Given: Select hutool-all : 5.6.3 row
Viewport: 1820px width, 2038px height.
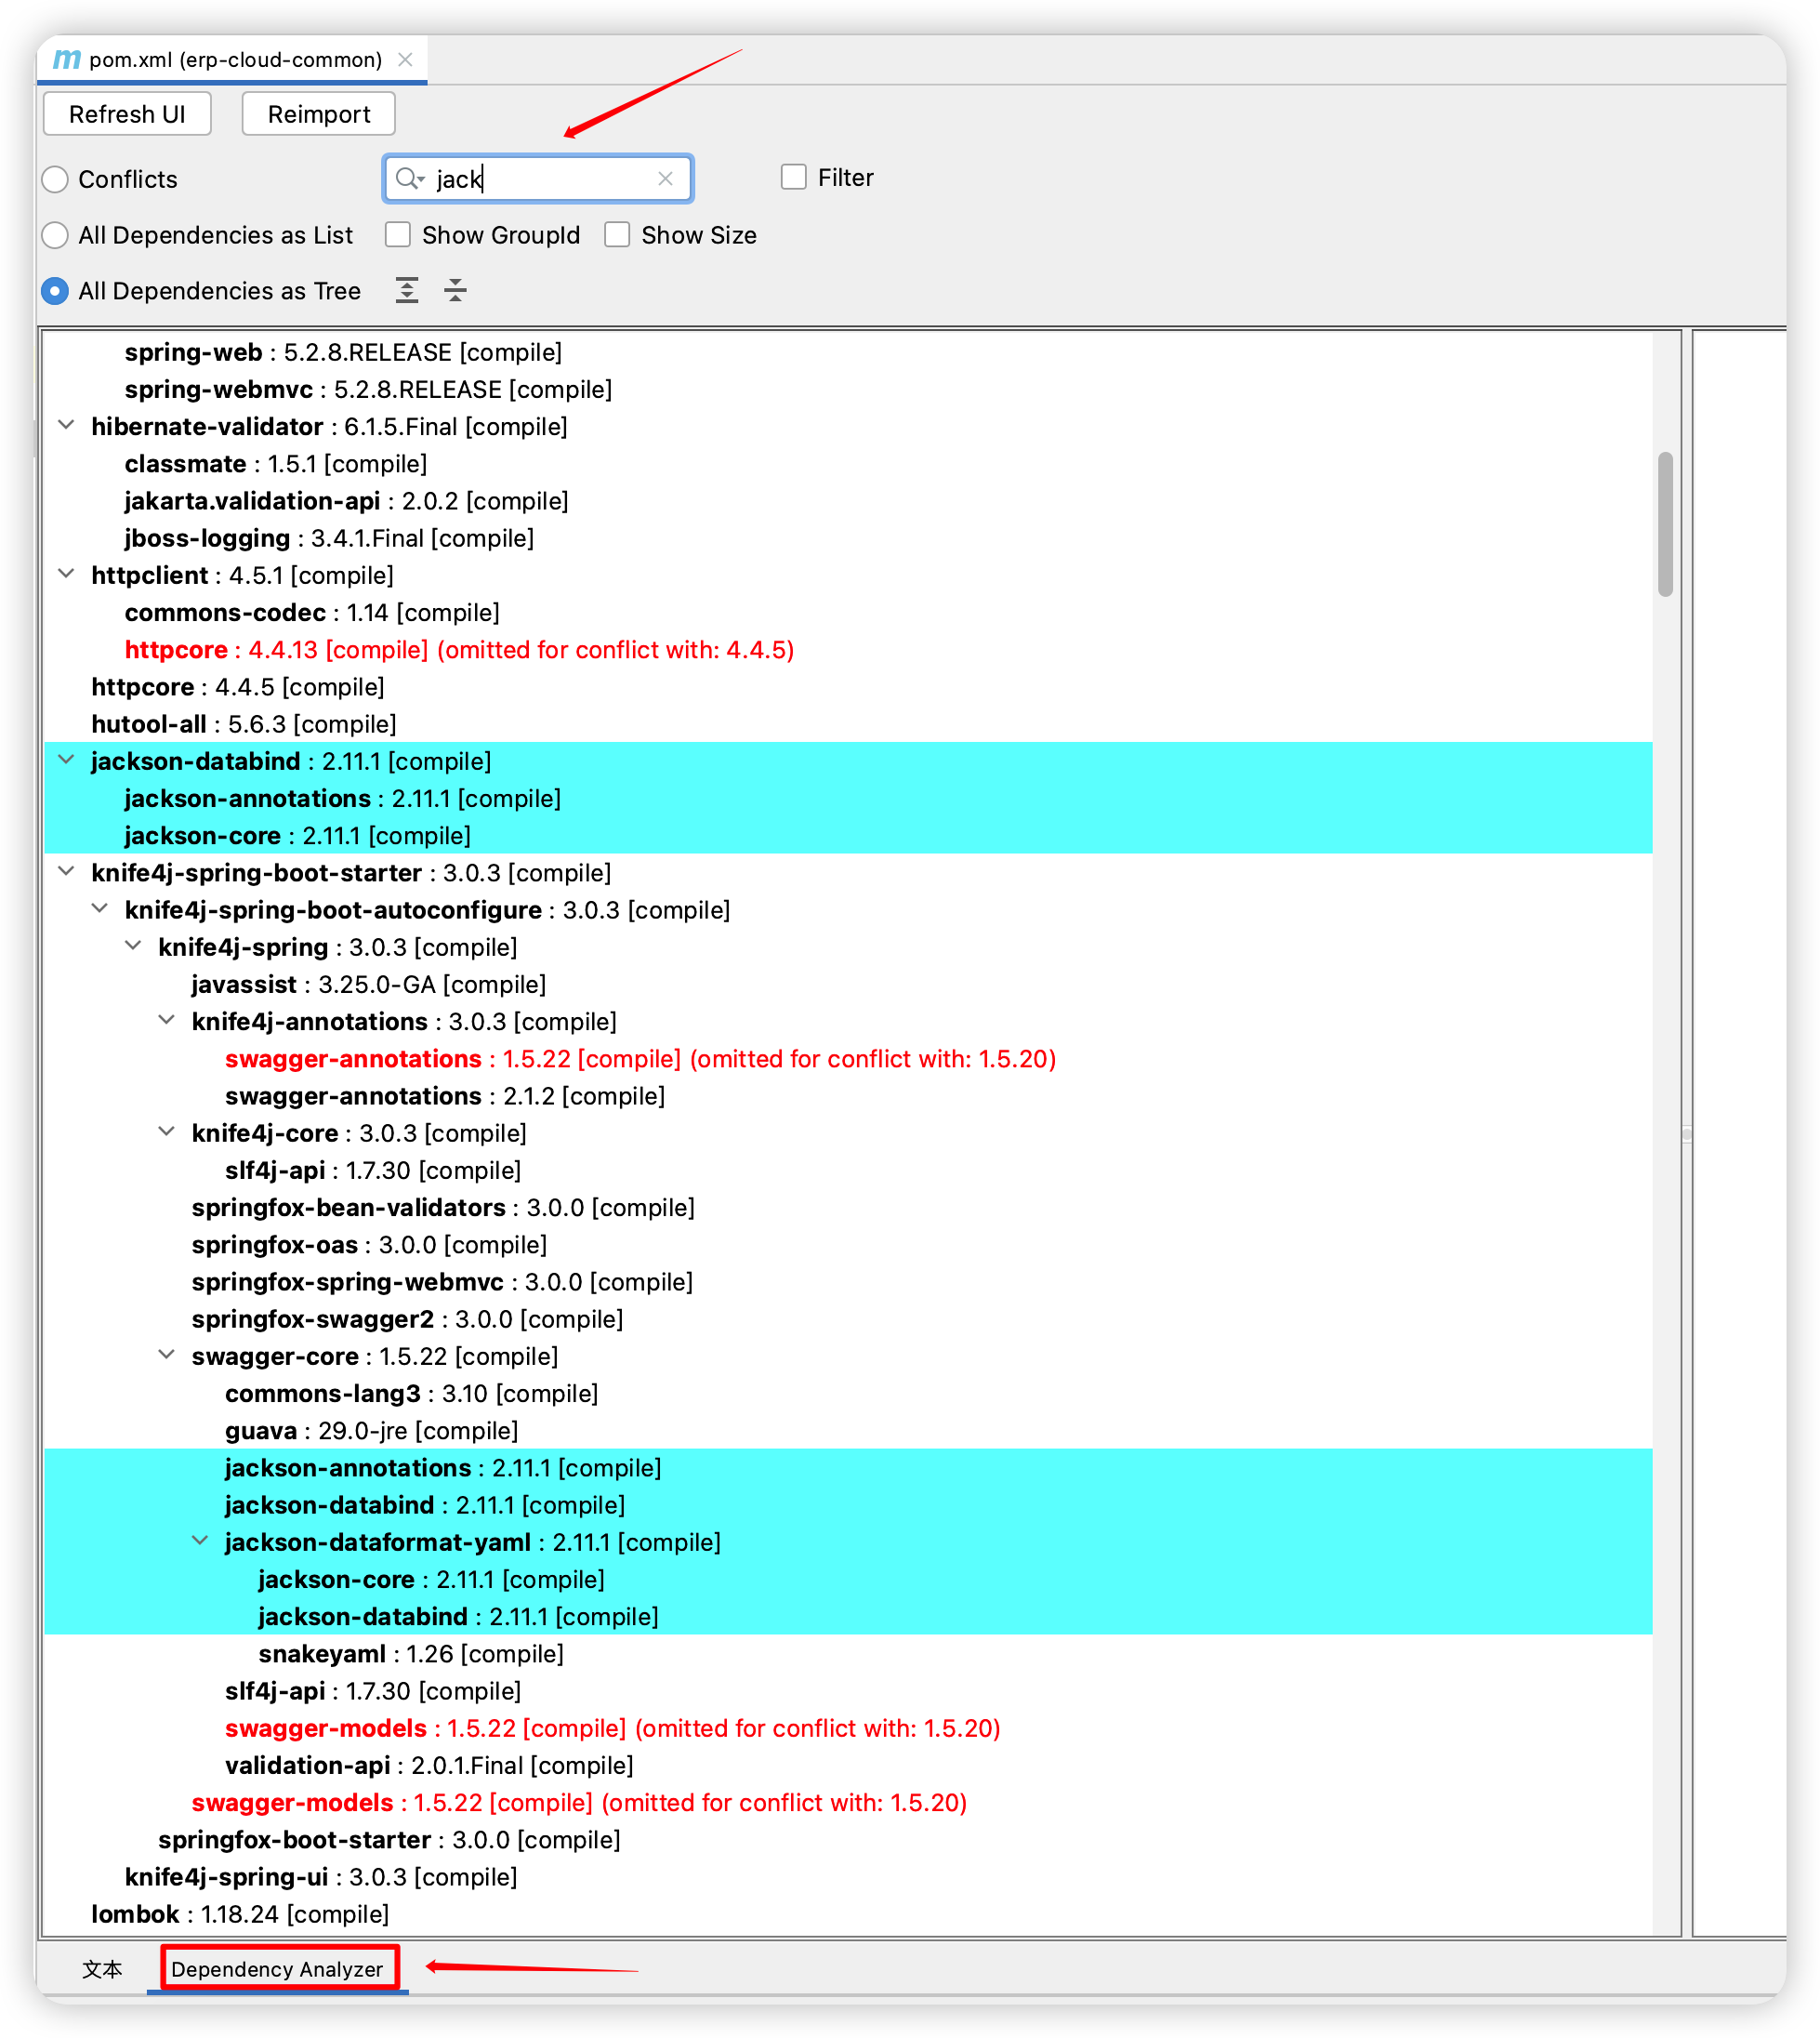Looking at the screenshot, I should pyautogui.click(x=244, y=724).
